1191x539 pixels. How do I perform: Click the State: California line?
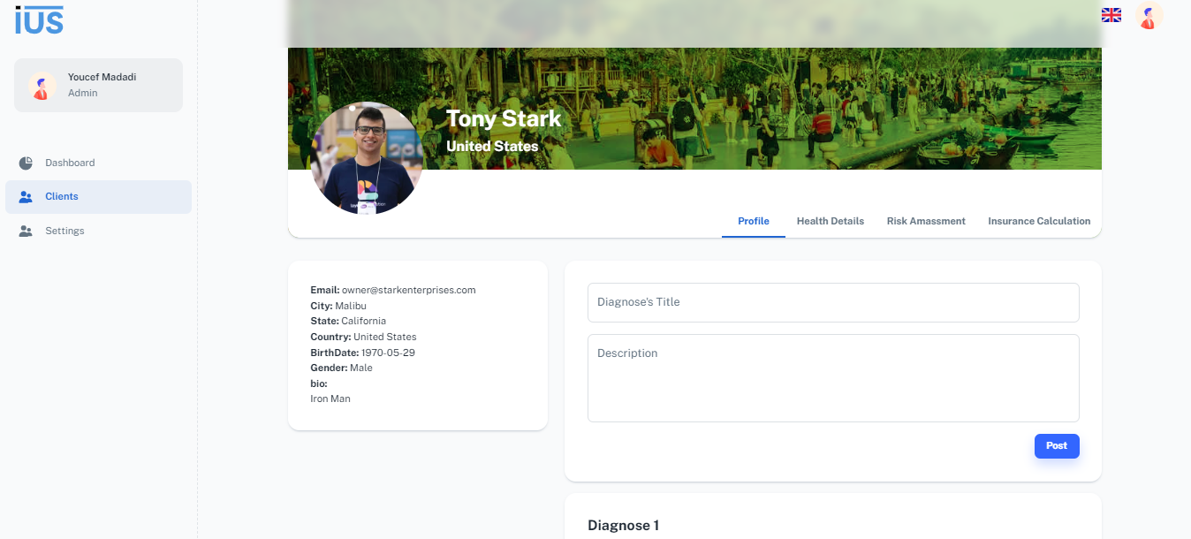click(x=348, y=321)
